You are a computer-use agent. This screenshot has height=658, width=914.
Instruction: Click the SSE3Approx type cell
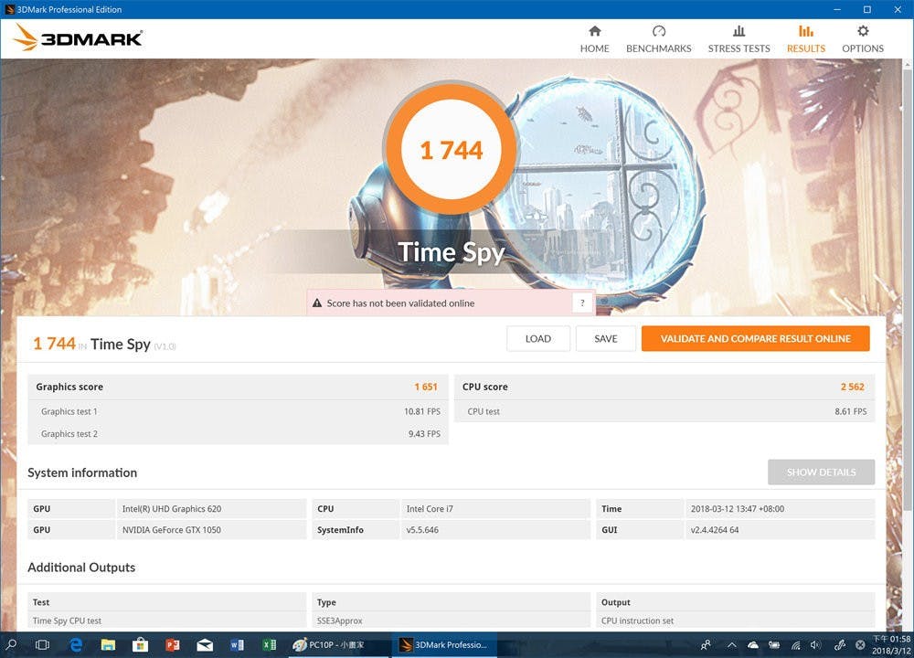pos(451,621)
